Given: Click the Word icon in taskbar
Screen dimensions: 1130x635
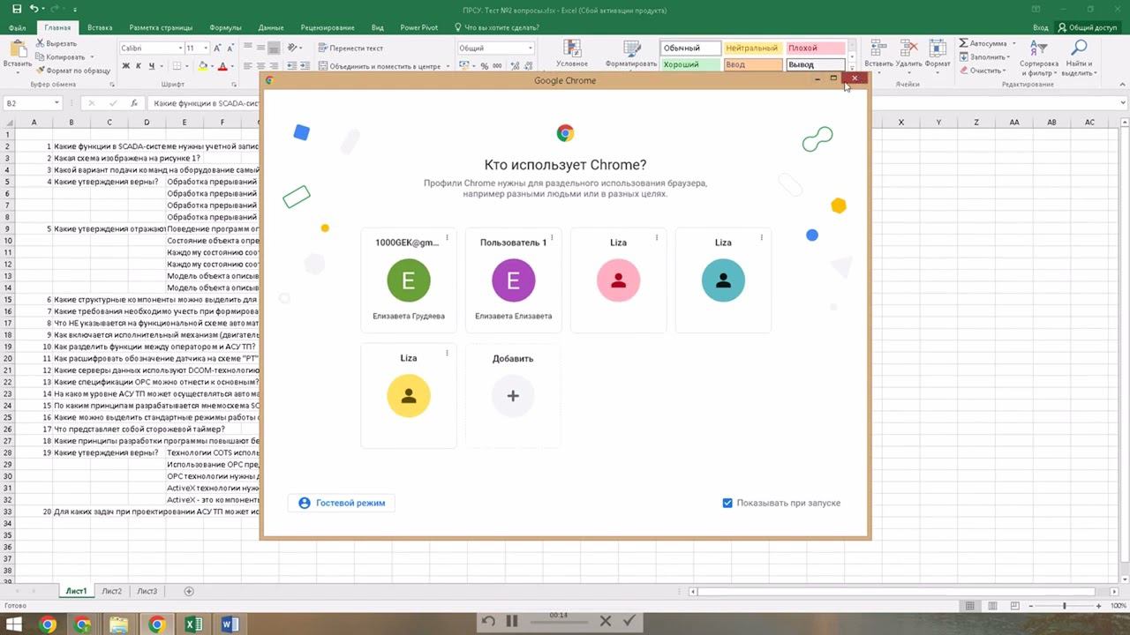Looking at the screenshot, I should [x=230, y=624].
